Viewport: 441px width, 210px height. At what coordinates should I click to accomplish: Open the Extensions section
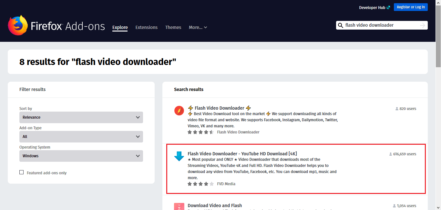click(147, 27)
